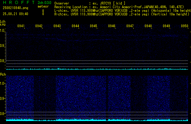Viewport: 191px width, 124px height.
Task: Select the 0944 time marker
Action: 75,26
